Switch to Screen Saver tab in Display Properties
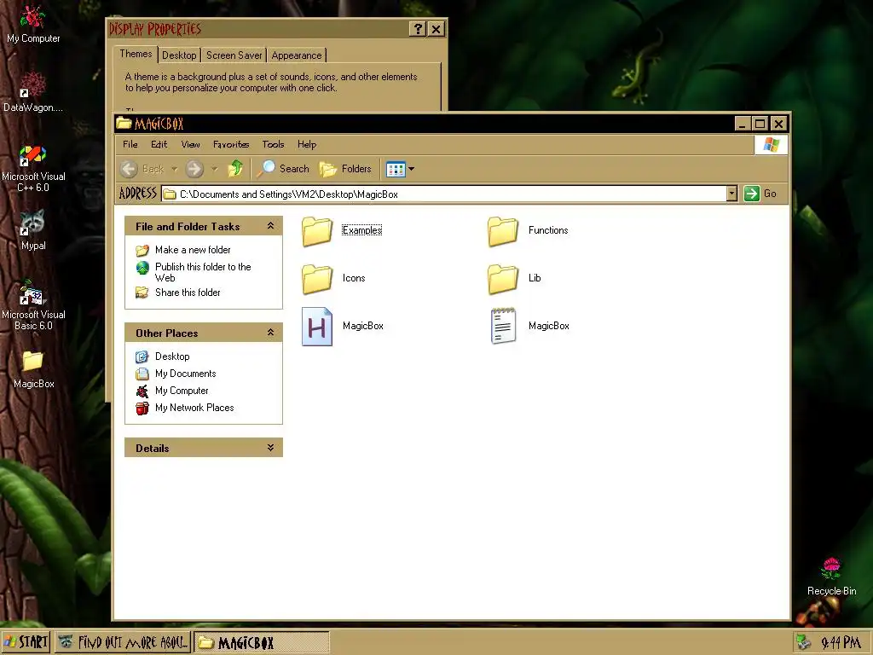 [234, 55]
